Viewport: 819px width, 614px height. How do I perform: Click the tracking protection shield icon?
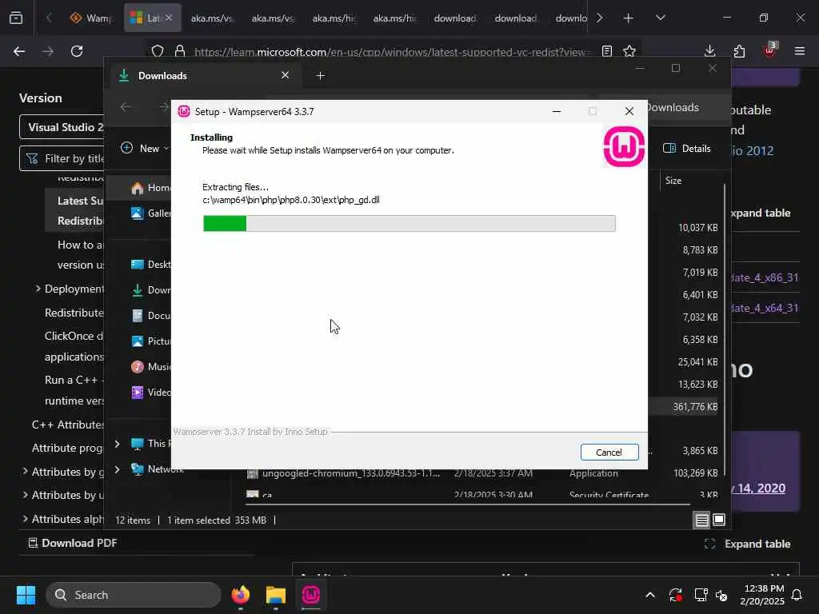pyautogui.click(x=158, y=51)
